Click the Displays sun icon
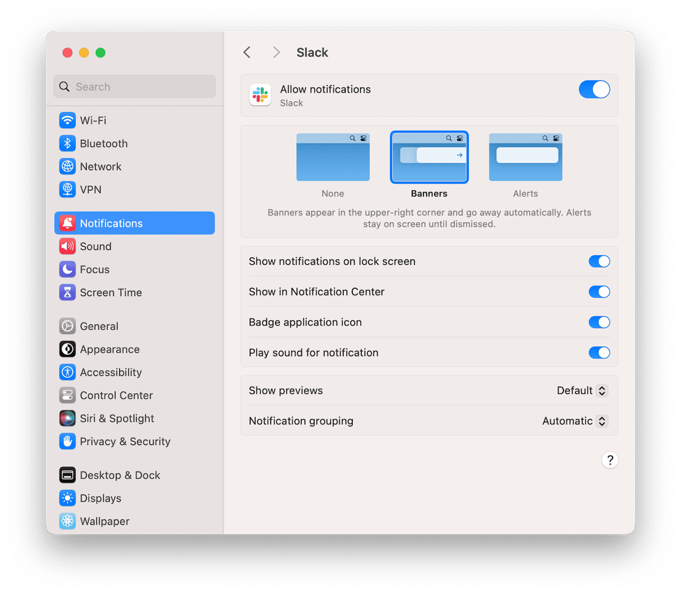This screenshot has width=681, height=595. (x=67, y=498)
